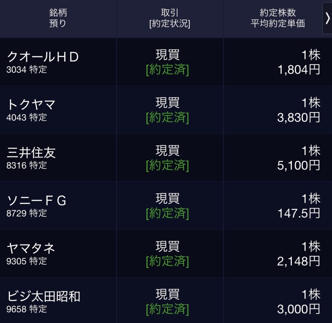Screen dimensions: 332x323
Task: Expand more columns with the right chevron
Action: coord(327,18)
